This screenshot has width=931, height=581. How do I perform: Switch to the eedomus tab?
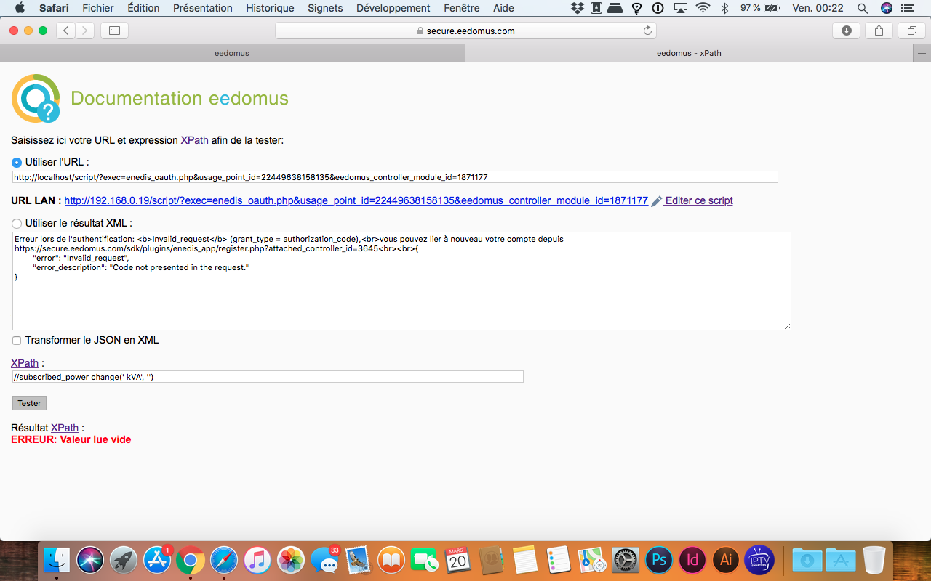(x=232, y=53)
